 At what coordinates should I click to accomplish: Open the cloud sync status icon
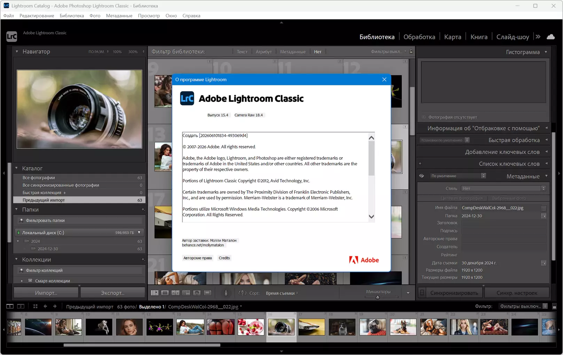pos(550,37)
